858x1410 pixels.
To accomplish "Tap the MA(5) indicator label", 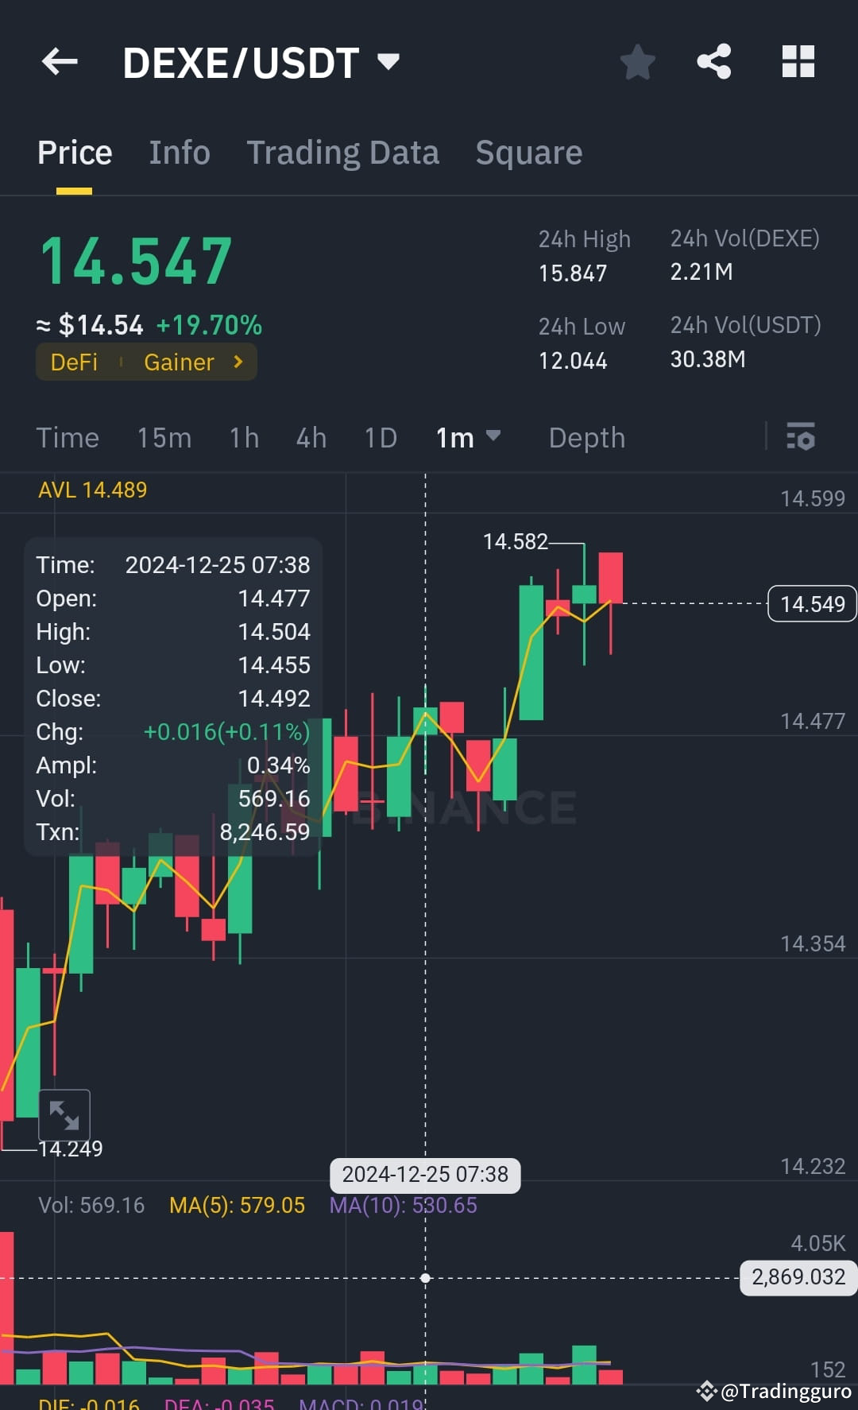I will click(237, 1205).
